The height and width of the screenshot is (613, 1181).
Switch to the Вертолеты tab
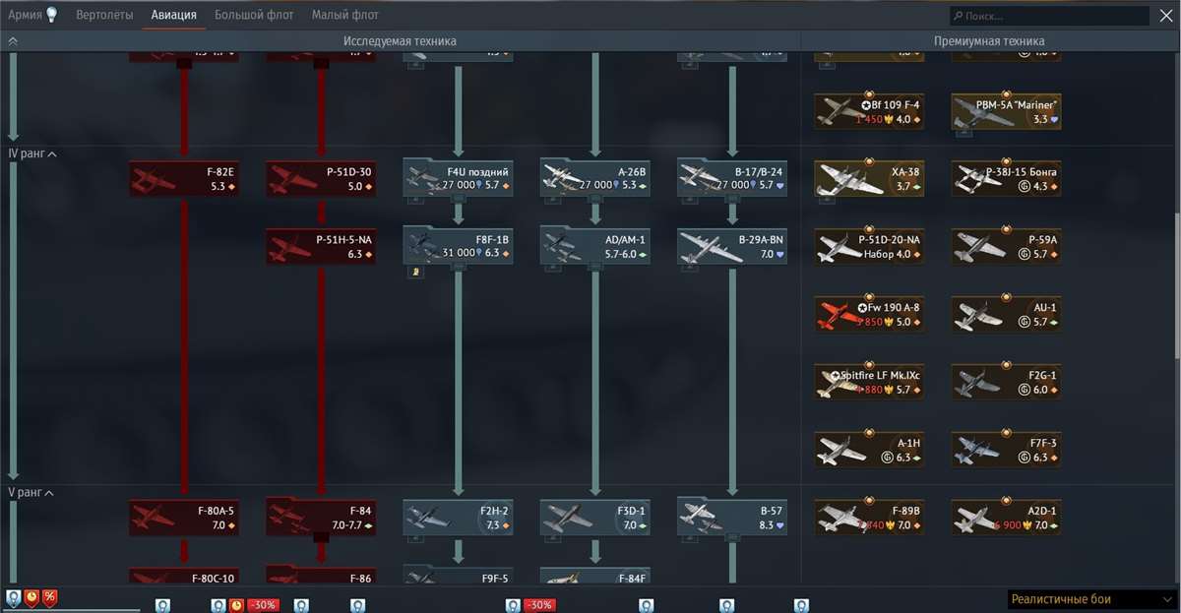pos(106,15)
